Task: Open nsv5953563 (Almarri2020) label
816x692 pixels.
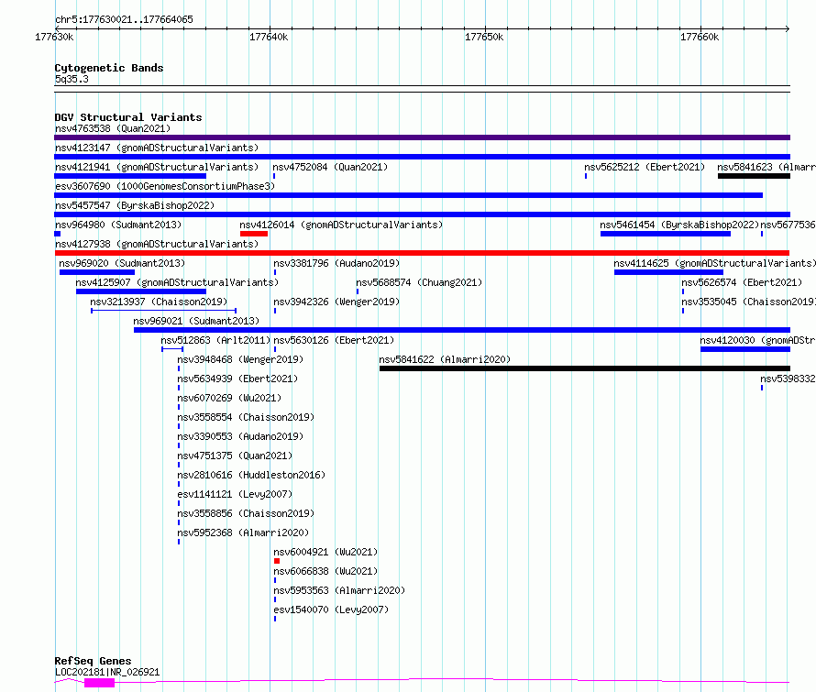Action: click(339, 590)
